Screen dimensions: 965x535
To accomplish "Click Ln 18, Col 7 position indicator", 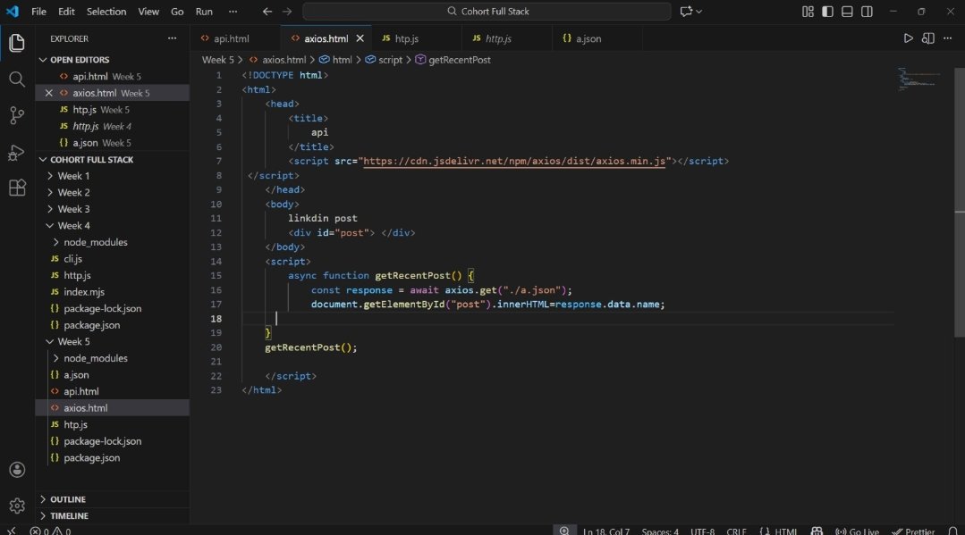I will coord(606,531).
